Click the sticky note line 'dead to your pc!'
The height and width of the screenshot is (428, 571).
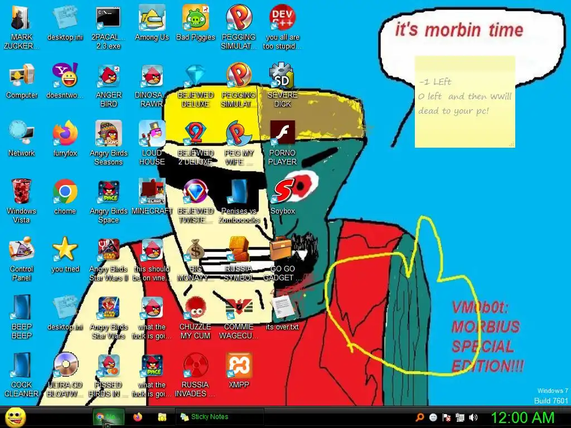pyautogui.click(x=453, y=111)
